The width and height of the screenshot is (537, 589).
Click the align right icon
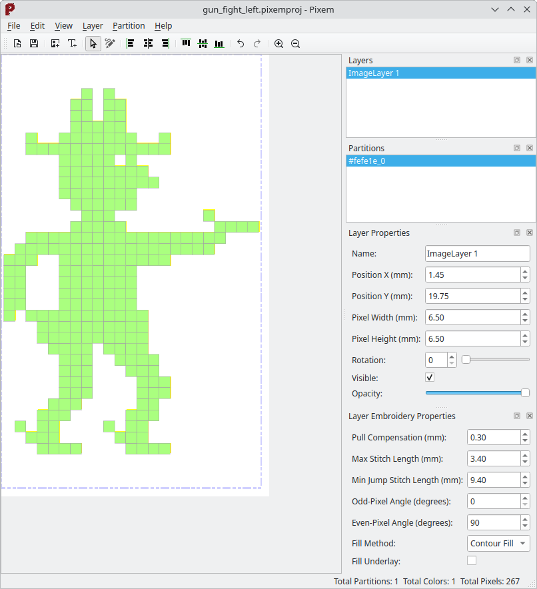tap(165, 43)
